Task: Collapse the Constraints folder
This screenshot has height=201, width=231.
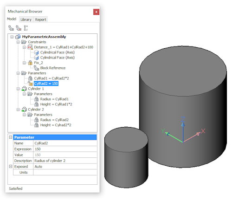Action: (x=18, y=42)
